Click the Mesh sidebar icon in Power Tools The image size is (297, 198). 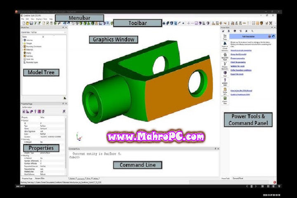tap(225, 74)
